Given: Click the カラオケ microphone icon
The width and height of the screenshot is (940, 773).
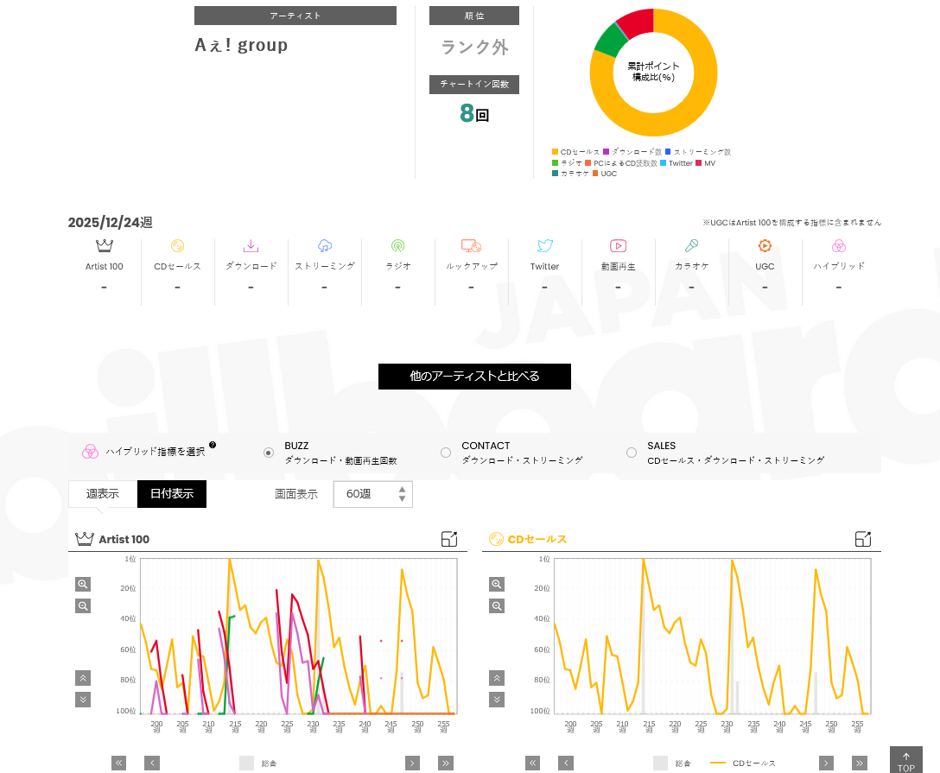Looking at the screenshot, I should pyautogui.click(x=691, y=245).
